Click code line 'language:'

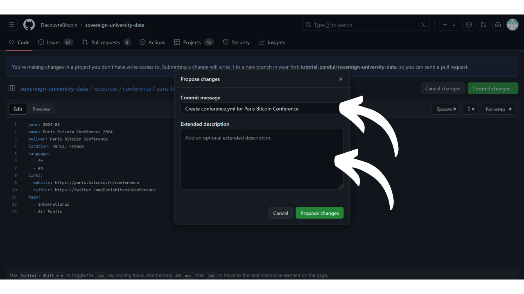39,154
